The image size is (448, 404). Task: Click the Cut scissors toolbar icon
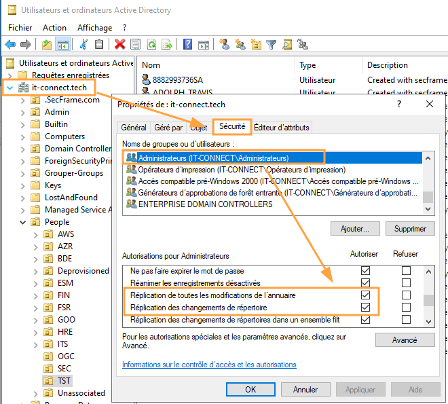(83, 45)
